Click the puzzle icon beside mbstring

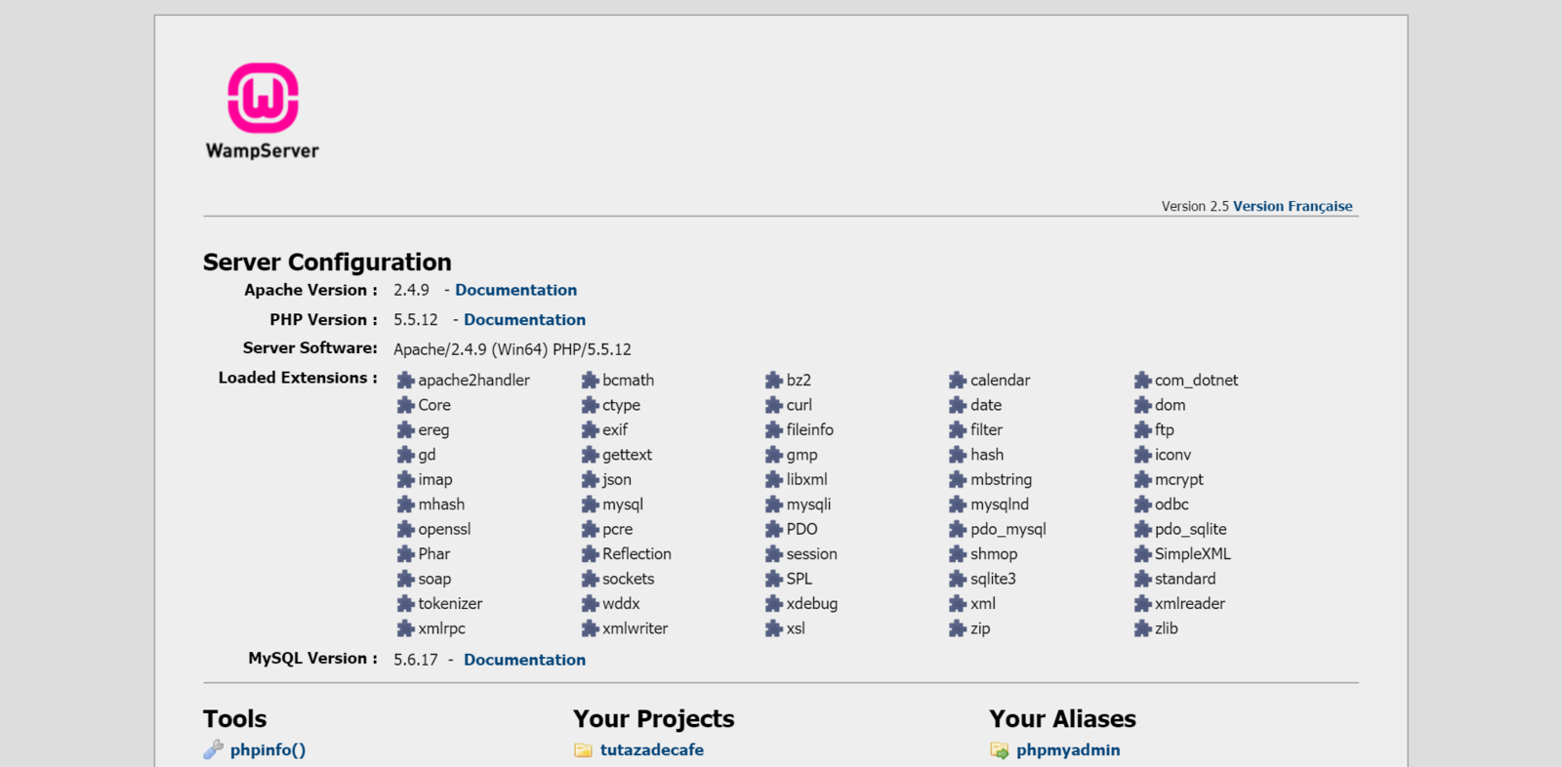[x=958, y=479]
